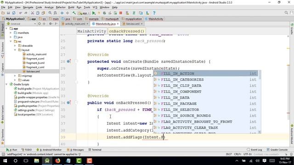Open the SDK Manager icon
Image resolution: width=294 pixels, height=165 pixels.
coord(147,13)
